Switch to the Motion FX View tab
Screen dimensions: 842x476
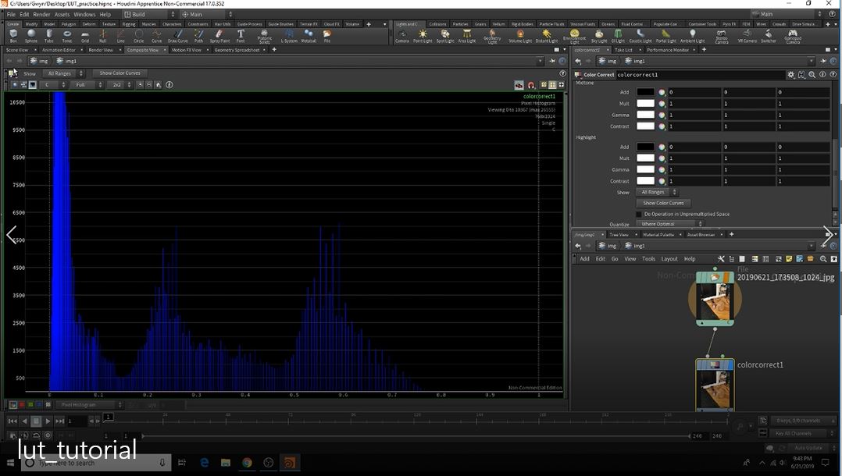tap(187, 49)
